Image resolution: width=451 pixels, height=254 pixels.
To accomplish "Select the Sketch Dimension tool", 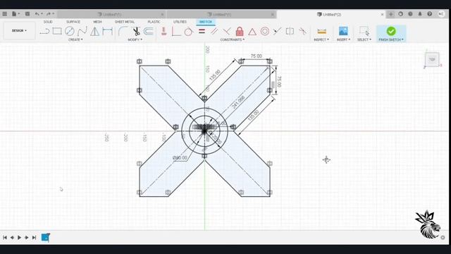I will [x=108, y=31].
